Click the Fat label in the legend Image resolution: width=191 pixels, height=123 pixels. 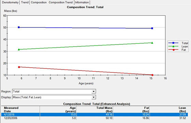183,50
